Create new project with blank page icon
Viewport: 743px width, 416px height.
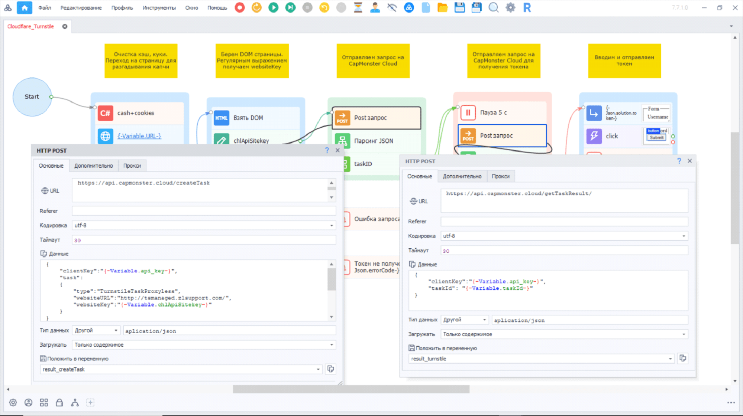click(x=426, y=7)
